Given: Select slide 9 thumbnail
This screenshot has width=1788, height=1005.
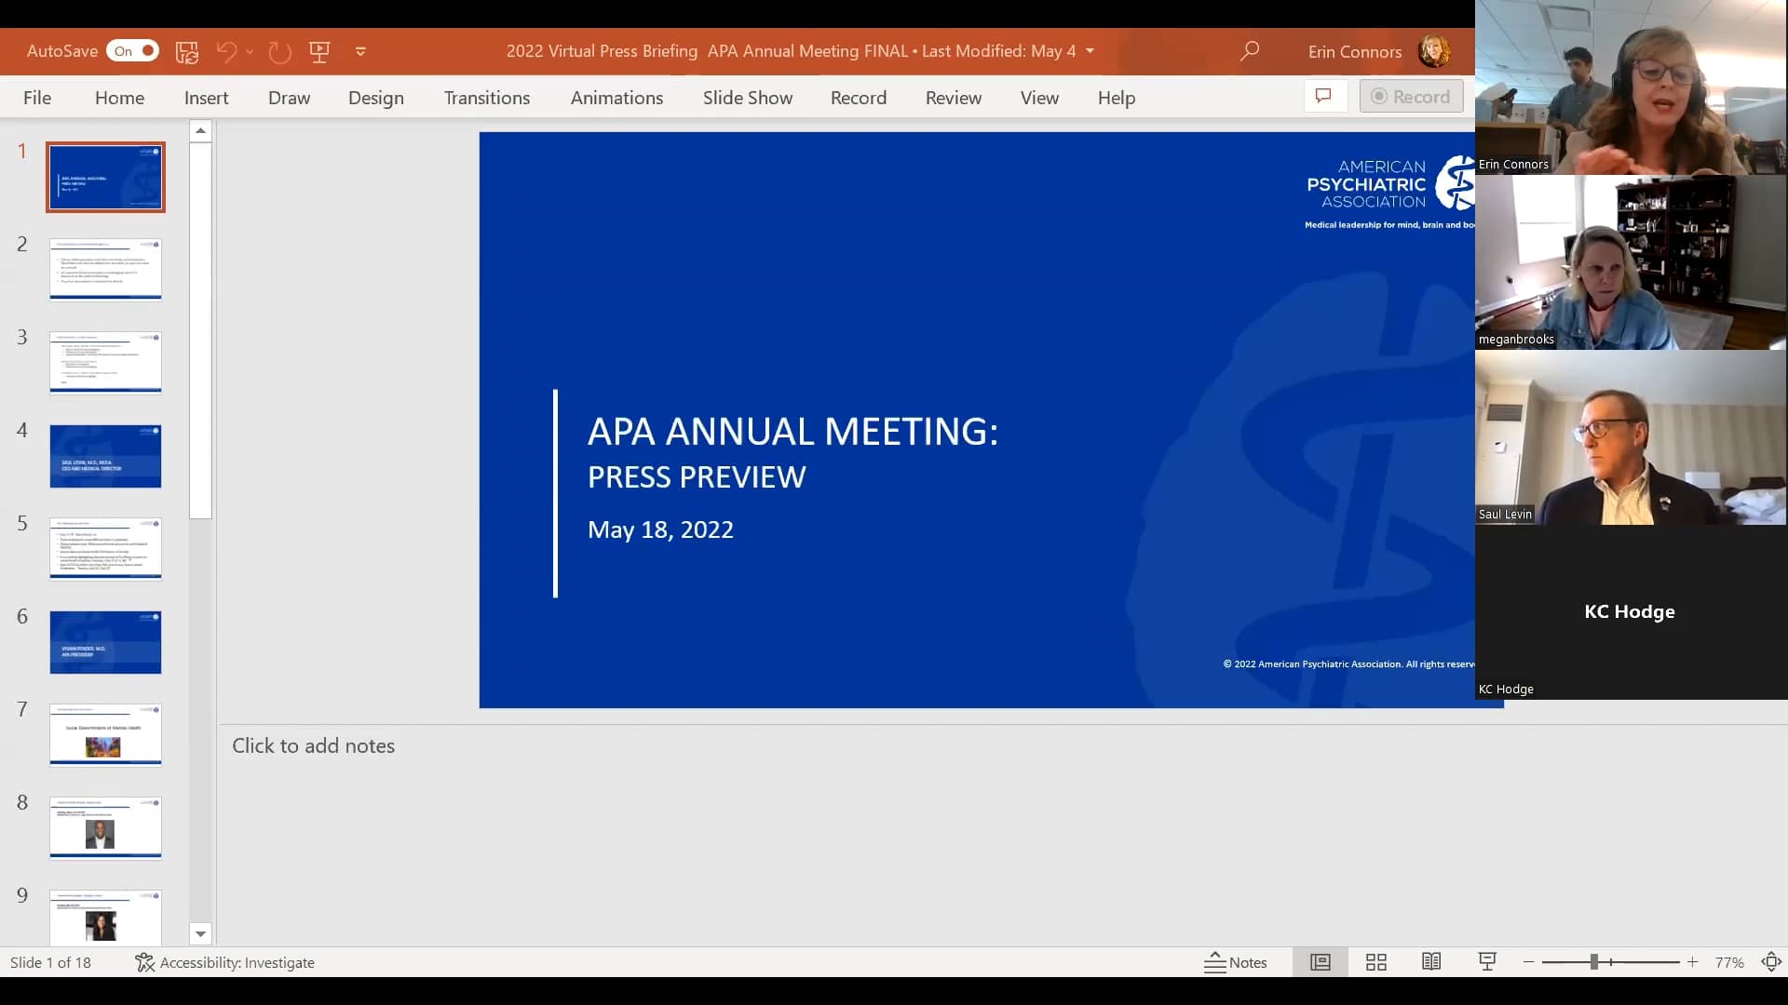Looking at the screenshot, I should [105, 918].
